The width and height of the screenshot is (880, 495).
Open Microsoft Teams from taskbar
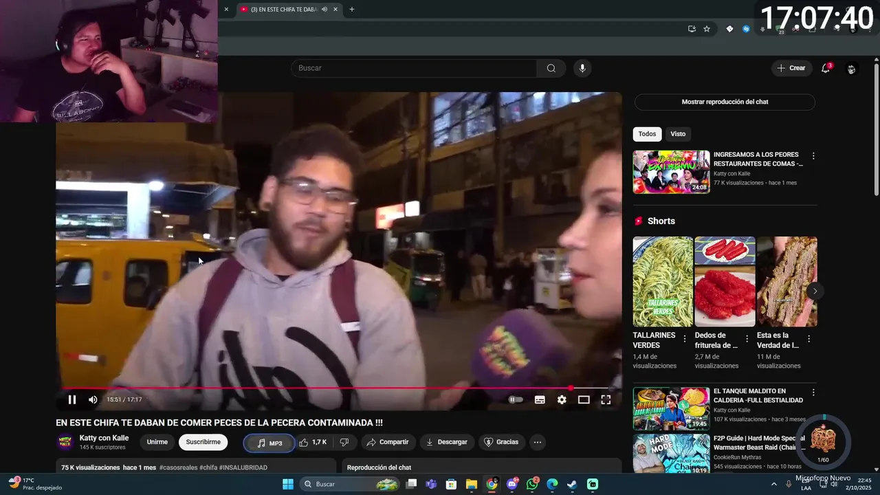(x=431, y=484)
